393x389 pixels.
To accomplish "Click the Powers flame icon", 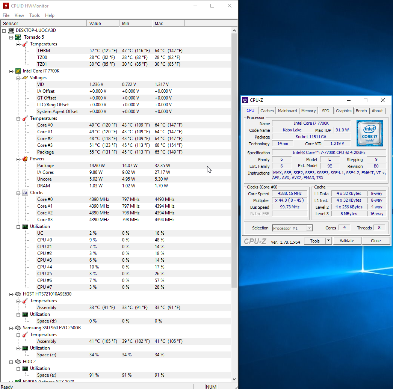I will click(x=25, y=159).
